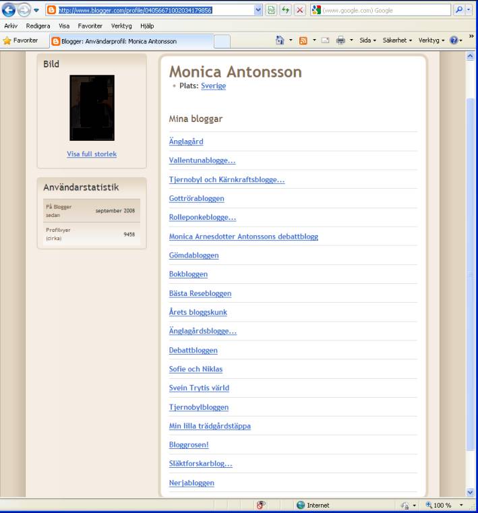Select the Blogger Användarprofil tab
Viewport: 478px width, 513px height.
point(131,41)
